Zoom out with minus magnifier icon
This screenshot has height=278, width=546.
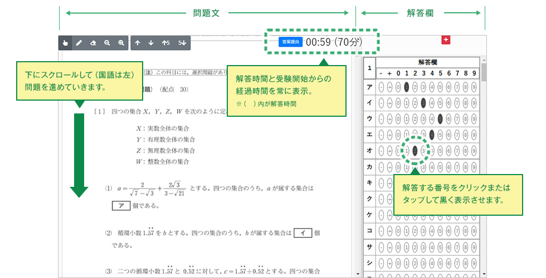(107, 43)
